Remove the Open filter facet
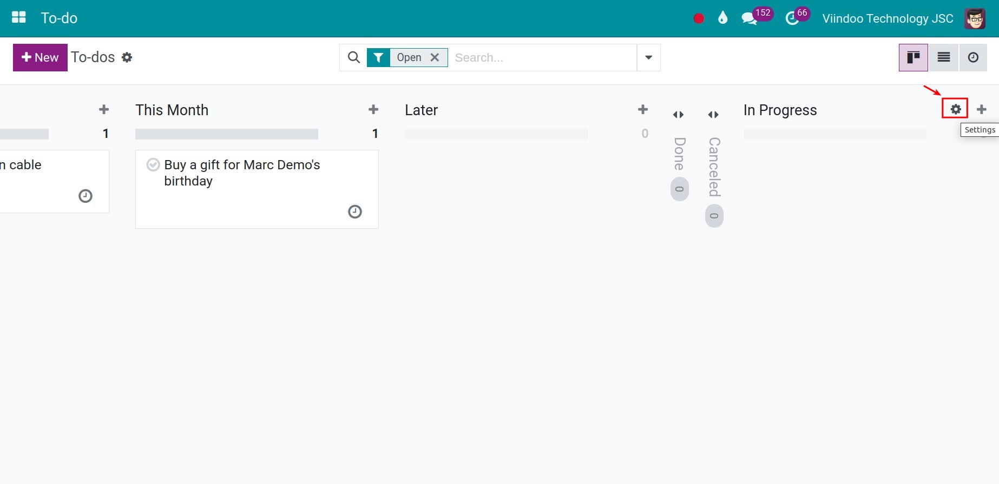The width and height of the screenshot is (999, 484). click(435, 57)
